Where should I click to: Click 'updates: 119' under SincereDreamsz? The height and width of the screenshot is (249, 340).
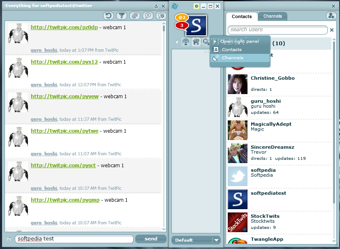click(290, 159)
